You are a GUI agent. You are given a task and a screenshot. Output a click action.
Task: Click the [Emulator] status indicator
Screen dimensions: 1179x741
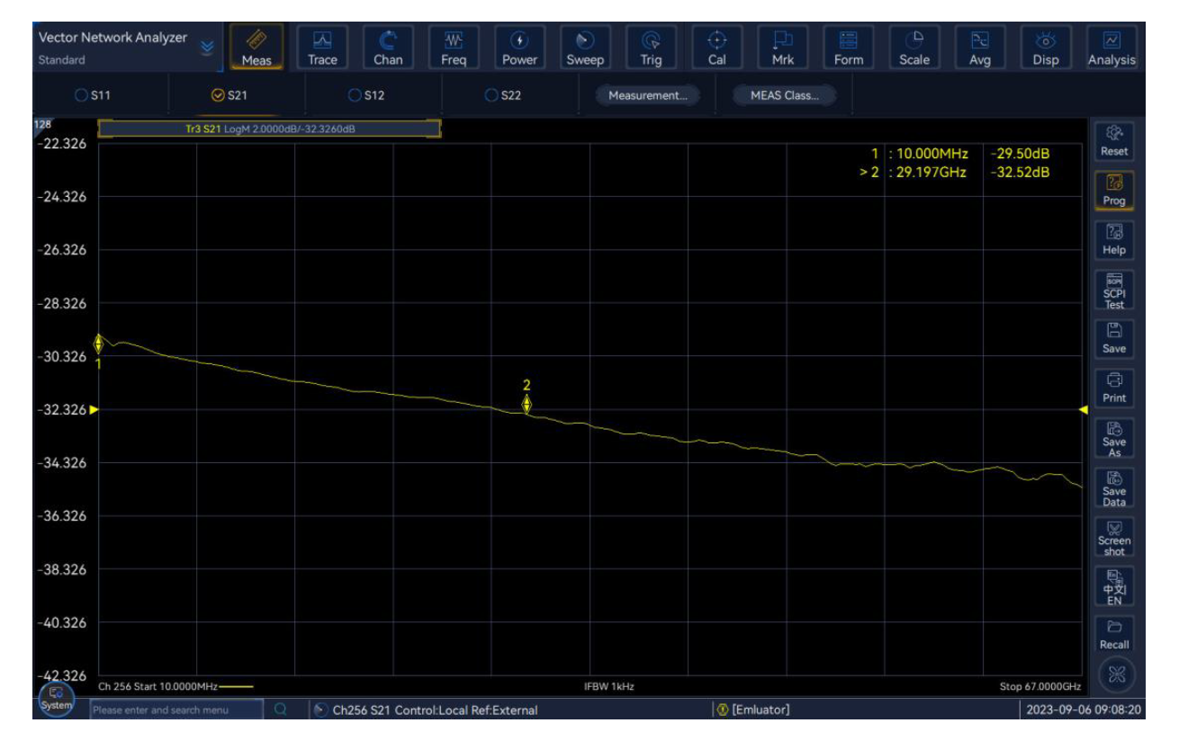[x=753, y=710]
